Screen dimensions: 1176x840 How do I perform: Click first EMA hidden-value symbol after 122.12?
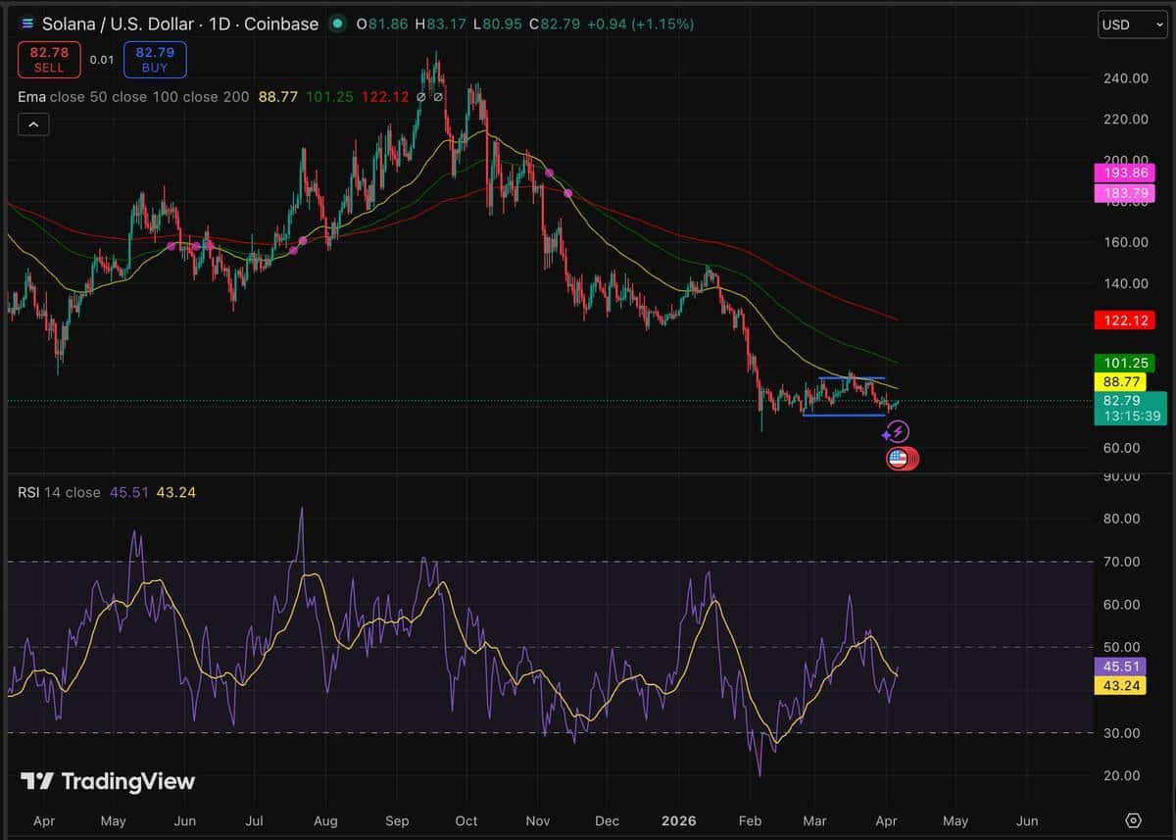pyautogui.click(x=420, y=97)
